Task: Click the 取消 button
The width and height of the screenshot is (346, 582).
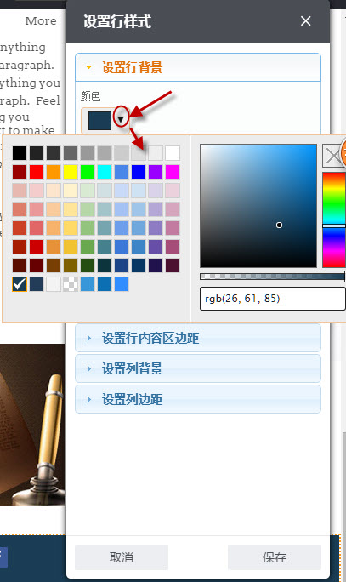Action: point(122,556)
